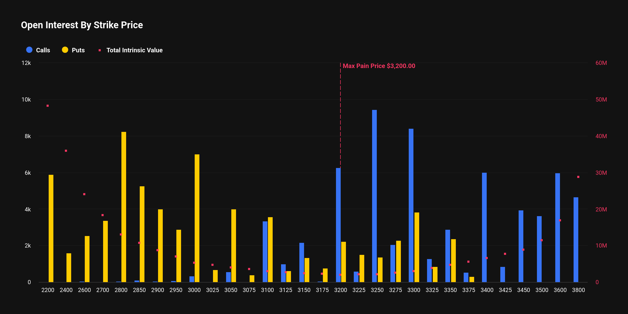Click the puts bar at strike 2200
628x314 pixels.
pos(51,228)
